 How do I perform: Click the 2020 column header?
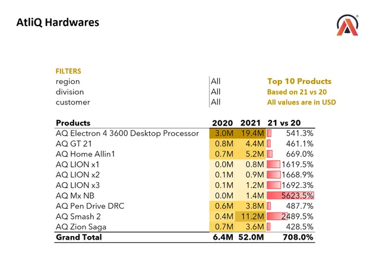pyautogui.click(x=223, y=123)
